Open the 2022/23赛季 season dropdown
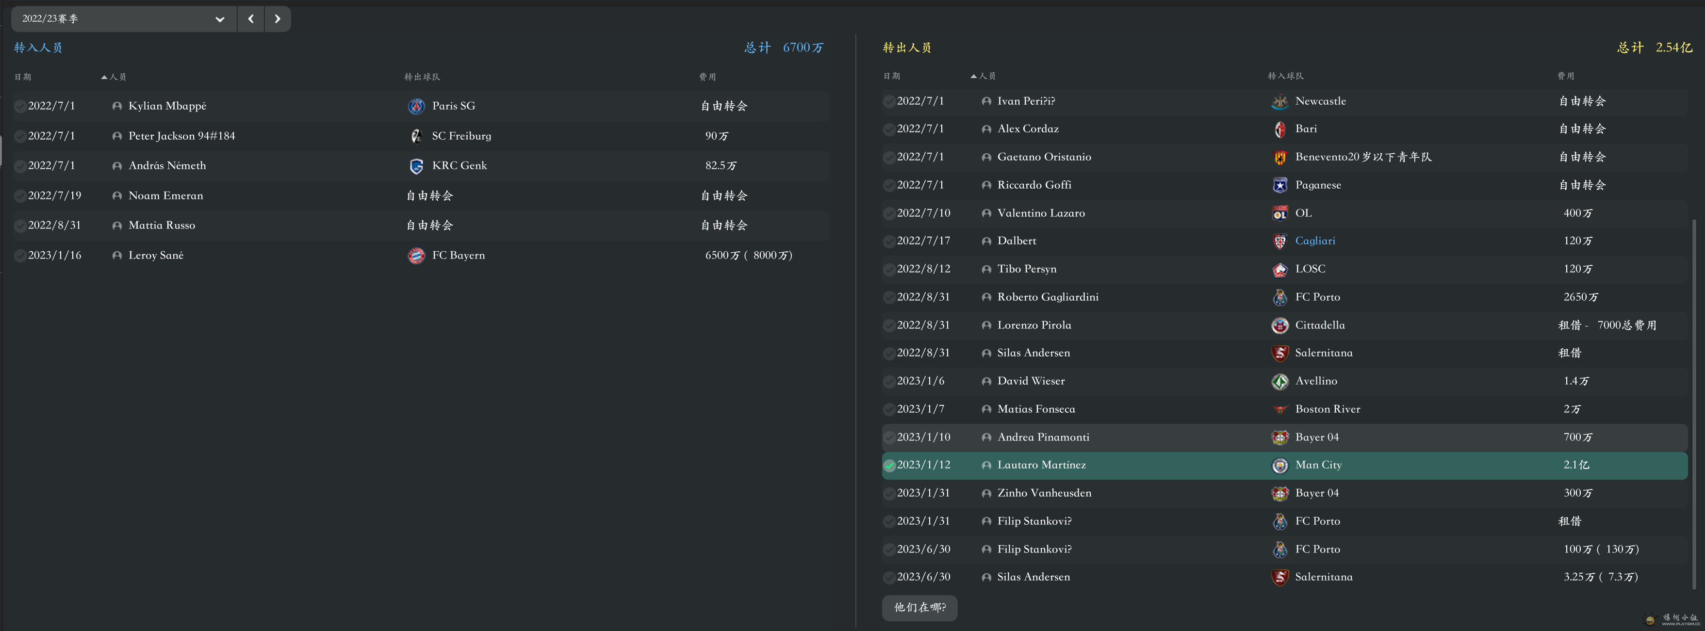The image size is (1705, 631). [x=124, y=18]
